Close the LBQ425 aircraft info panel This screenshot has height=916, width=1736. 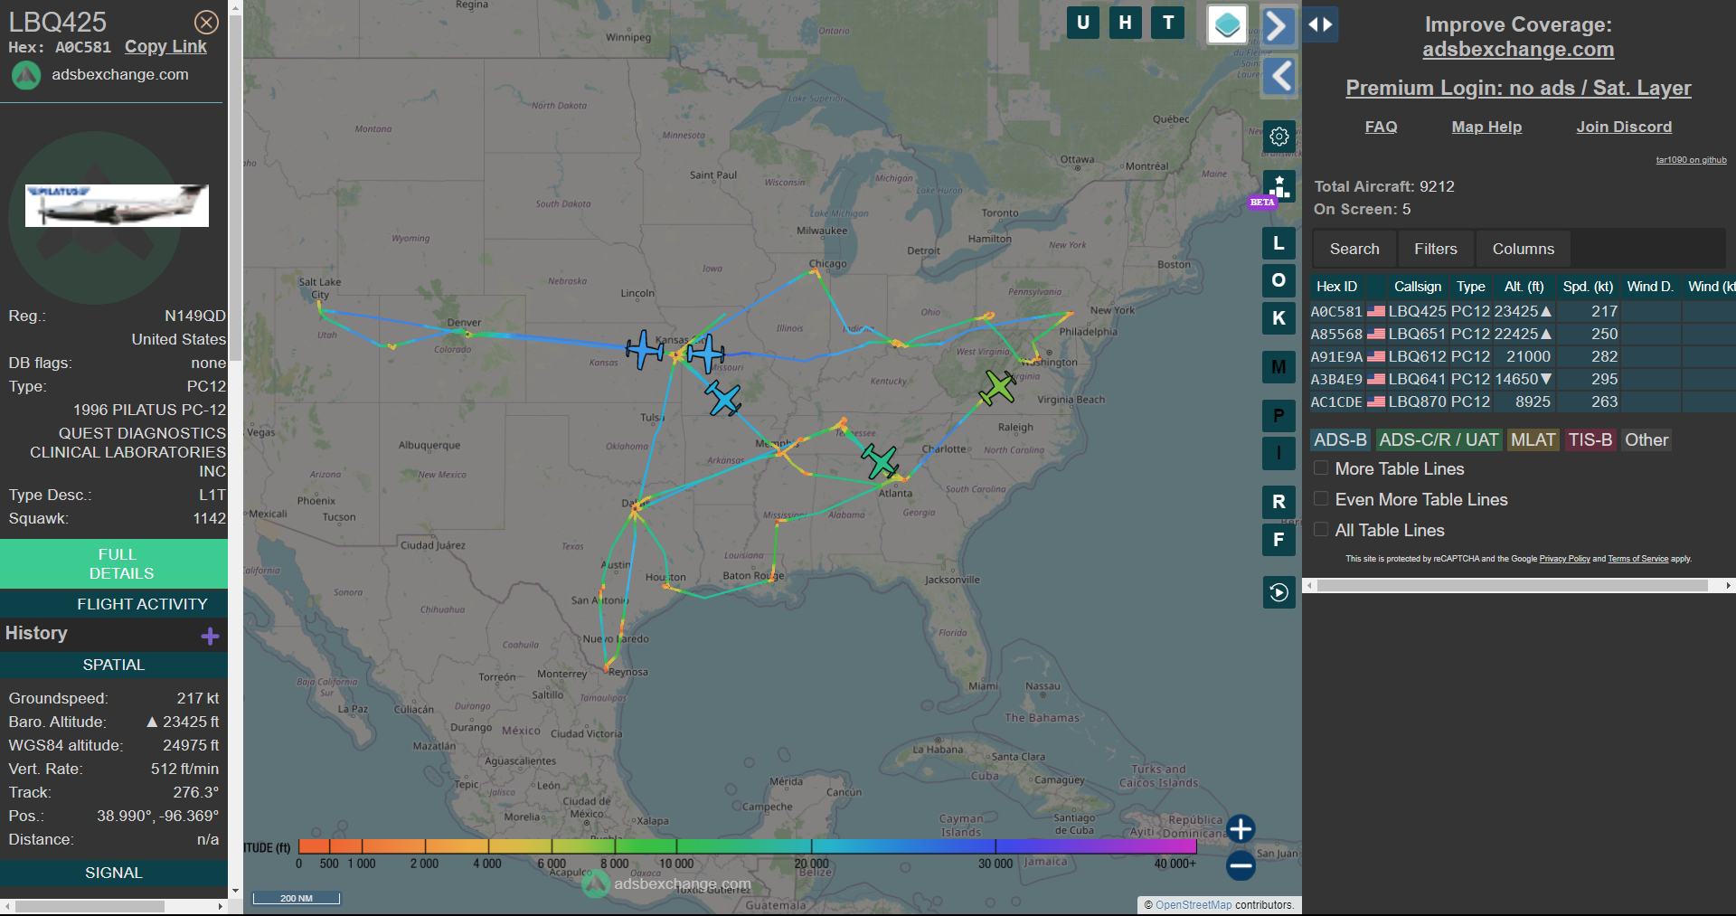206,22
